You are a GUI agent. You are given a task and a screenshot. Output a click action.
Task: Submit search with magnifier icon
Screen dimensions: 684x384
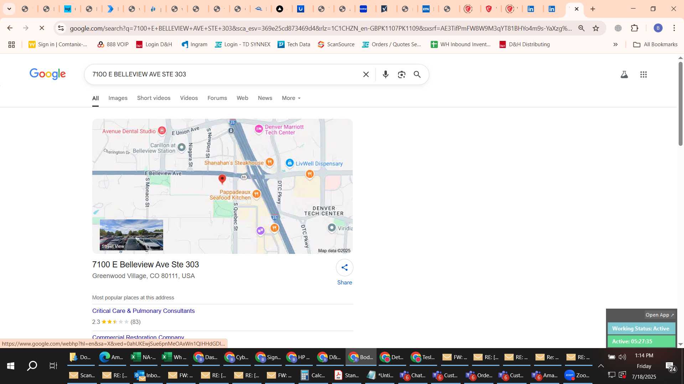click(417, 74)
